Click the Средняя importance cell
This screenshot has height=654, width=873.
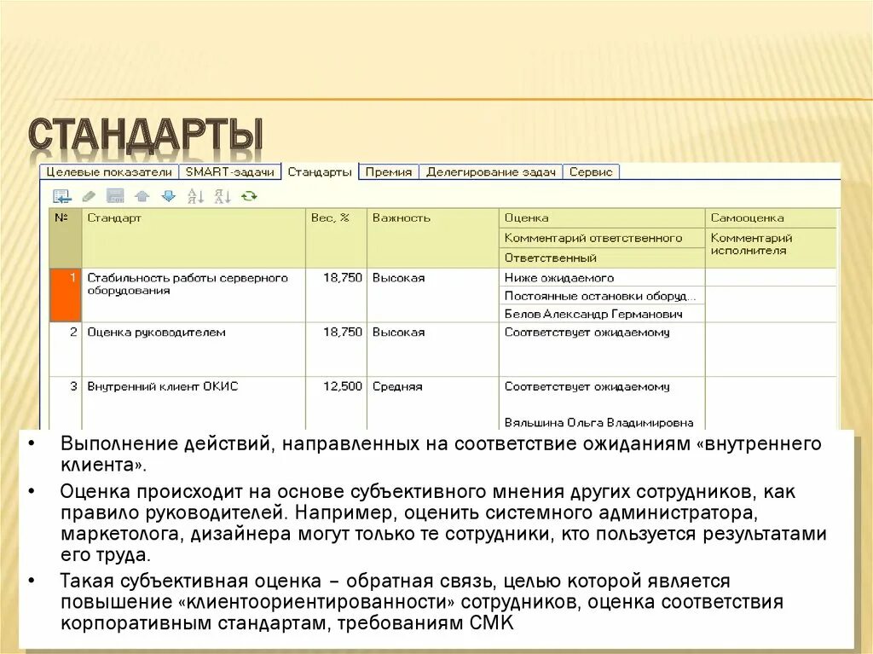tap(433, 403)
